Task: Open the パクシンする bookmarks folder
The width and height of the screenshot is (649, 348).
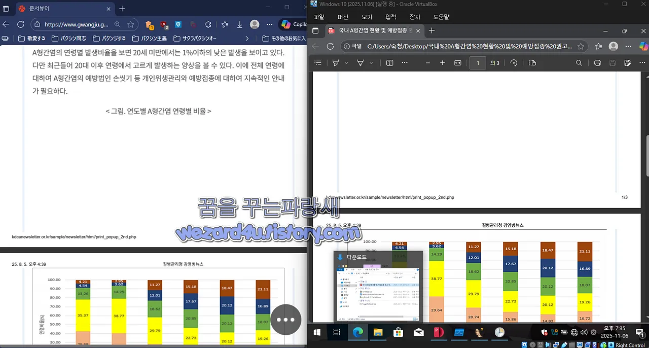Action: (x=109, y=38)
